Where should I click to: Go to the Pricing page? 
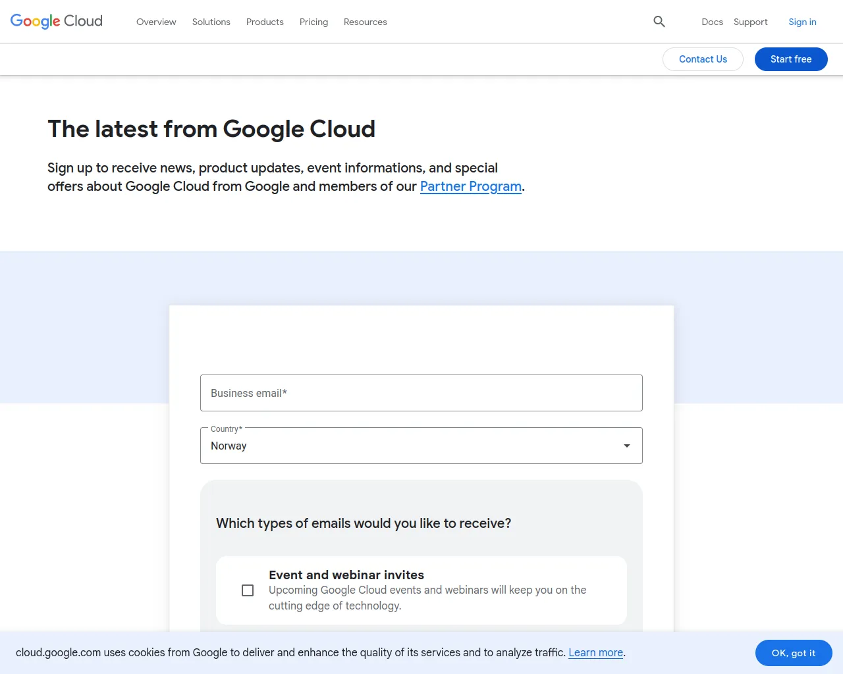click(313, 22)
